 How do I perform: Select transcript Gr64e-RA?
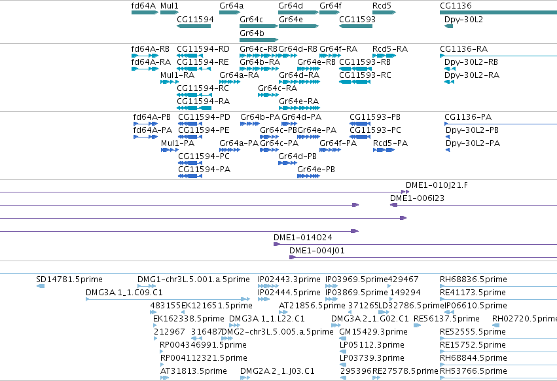(x=300, y=108)
